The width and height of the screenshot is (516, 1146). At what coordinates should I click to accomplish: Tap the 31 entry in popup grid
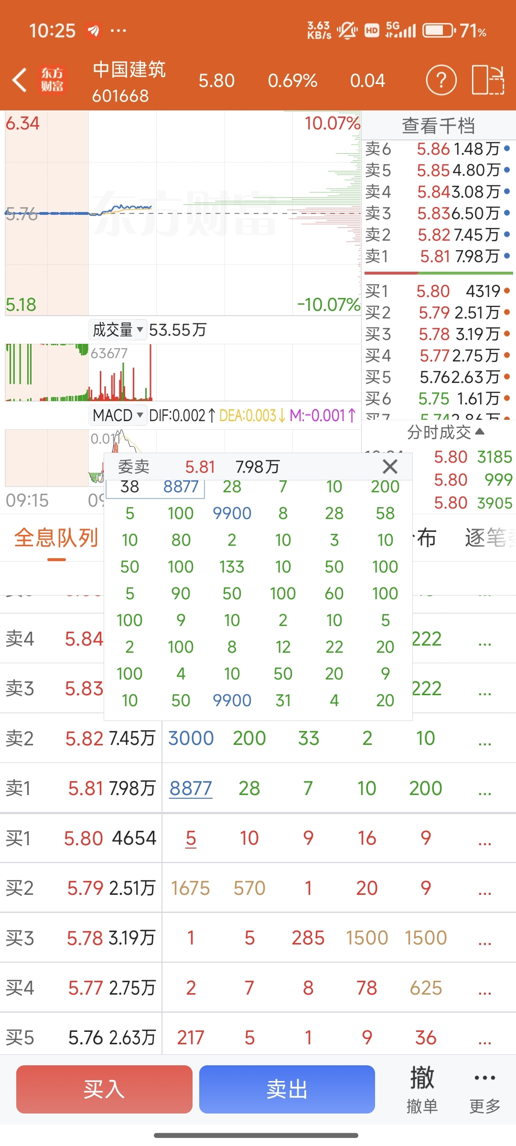tap(283, 700)
